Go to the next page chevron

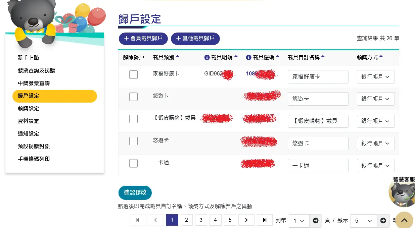coord(246,220)
